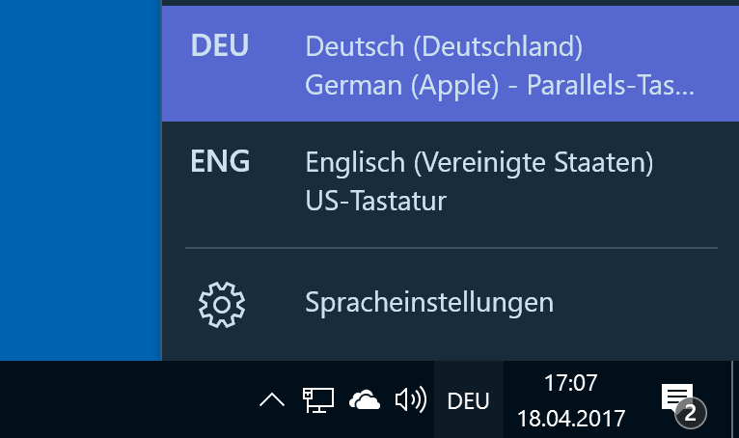Choose German (Apple) Parallels keyboard layout
The width and height of the screenshot is (739, 438).
point(500,85)
